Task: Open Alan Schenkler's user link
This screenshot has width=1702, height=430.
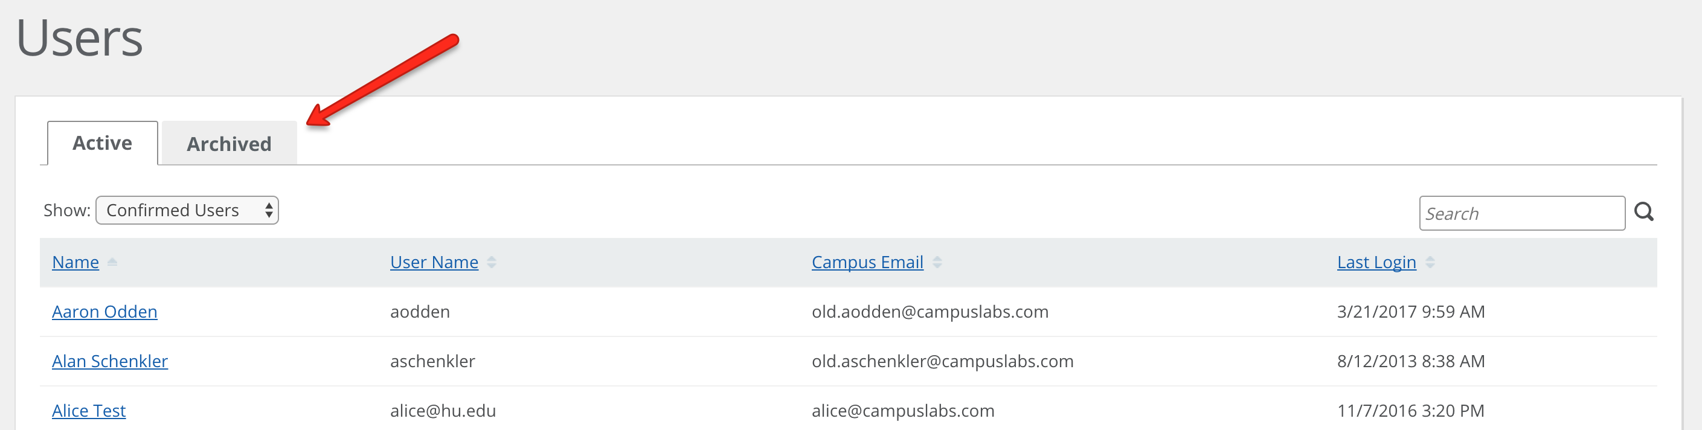Action: 110,361
